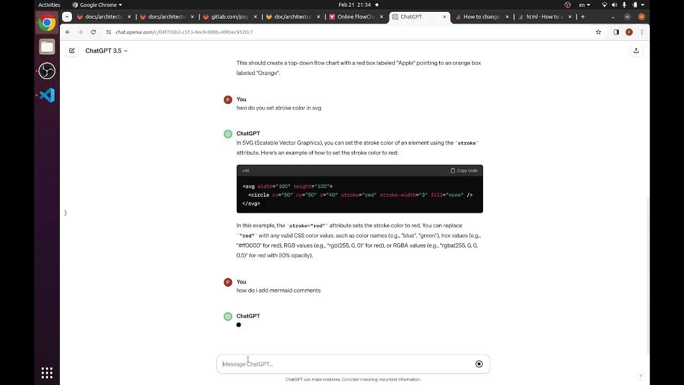Click the message 'hwo do you set stroke color in svg'
Image resolution: width=684 pixels, height=385 pixels.
coord(279,108)
